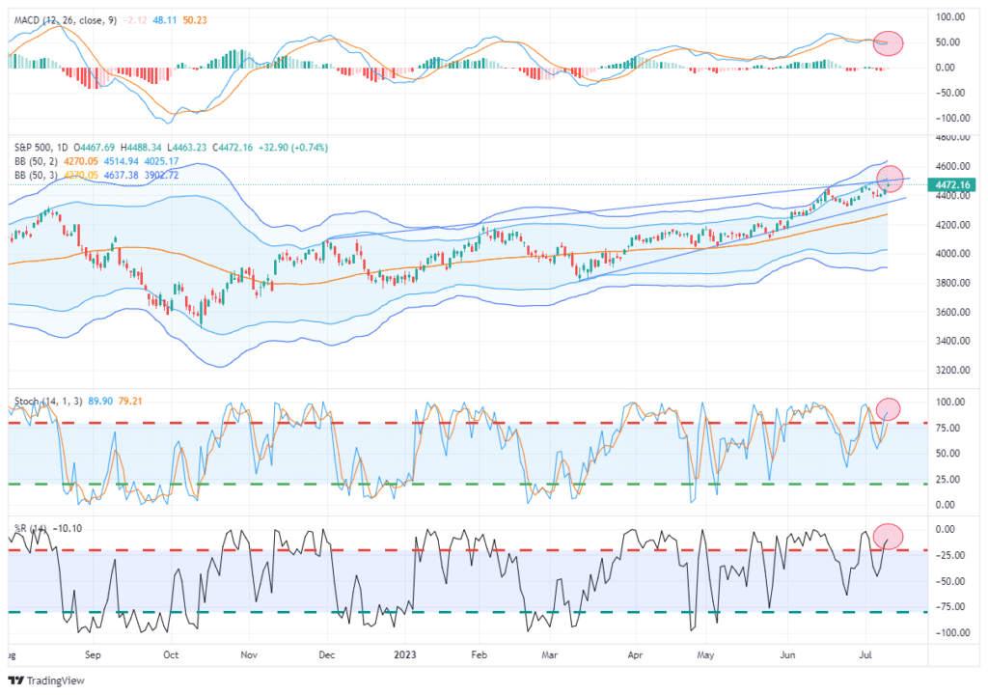Click the Mar label on time axis
Screen dimensions: 988x695
pos(549,655)
